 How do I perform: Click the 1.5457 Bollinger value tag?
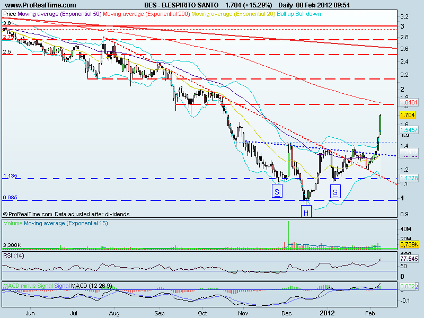pos(409,130)
